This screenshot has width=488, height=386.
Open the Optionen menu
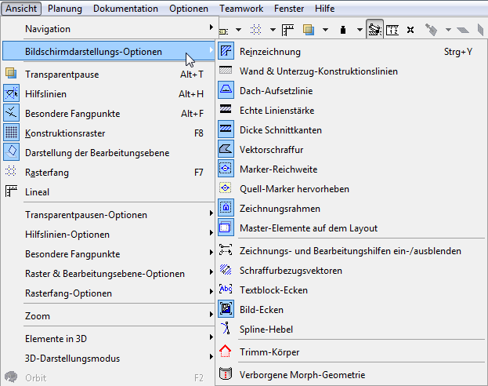pyautogui.click(x=189, y=9)
